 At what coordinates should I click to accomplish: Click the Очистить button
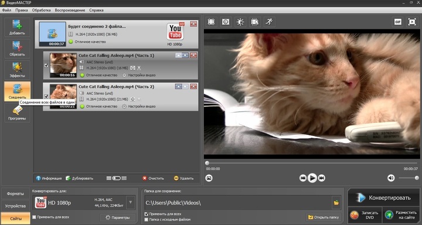pyautogui.click(x=153, y=178)
